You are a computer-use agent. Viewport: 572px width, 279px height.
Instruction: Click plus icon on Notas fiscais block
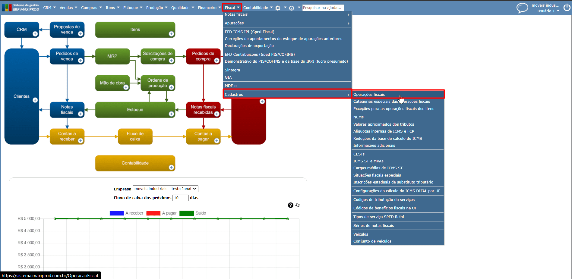coord(81,114)
